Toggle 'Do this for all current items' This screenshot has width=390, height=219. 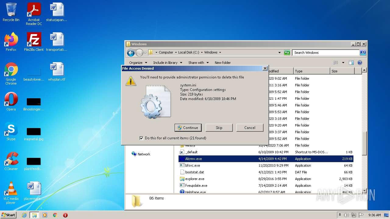tap(141, 138)
